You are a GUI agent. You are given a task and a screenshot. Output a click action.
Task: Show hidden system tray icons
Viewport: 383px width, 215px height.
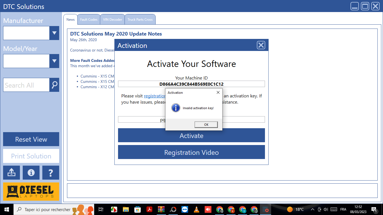tap(313, 209)
